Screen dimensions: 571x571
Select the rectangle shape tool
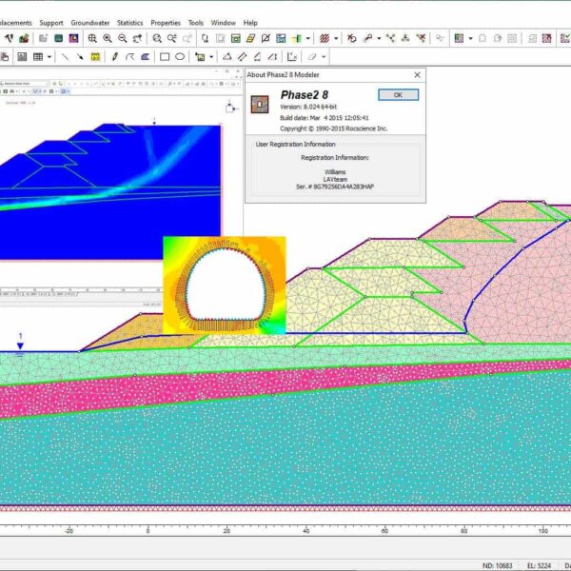[165, 57]
